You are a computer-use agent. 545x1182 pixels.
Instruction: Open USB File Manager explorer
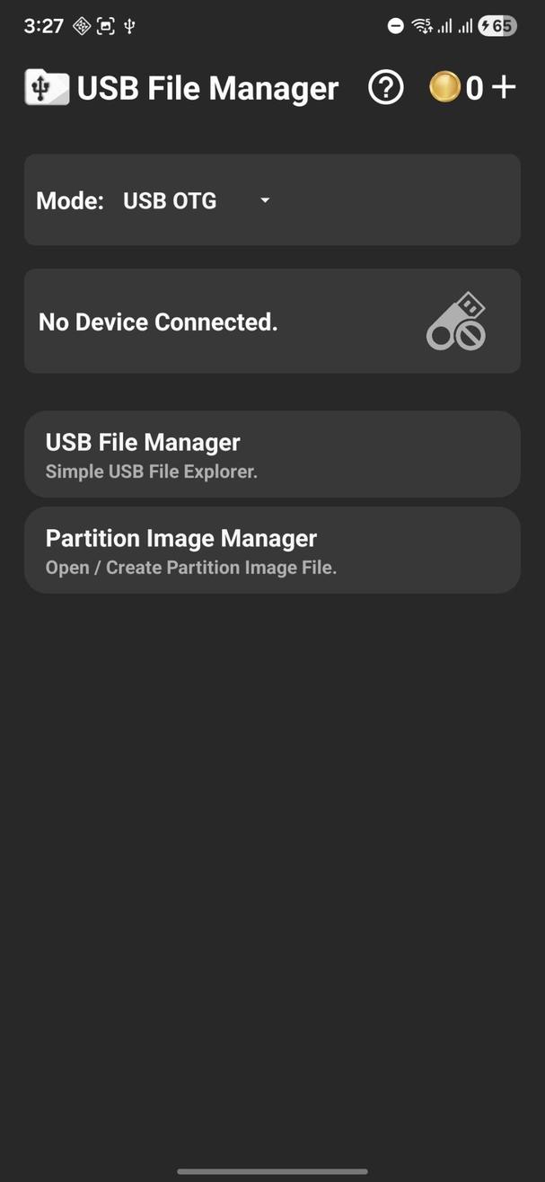pyautogui.click(x=272, y=454)
